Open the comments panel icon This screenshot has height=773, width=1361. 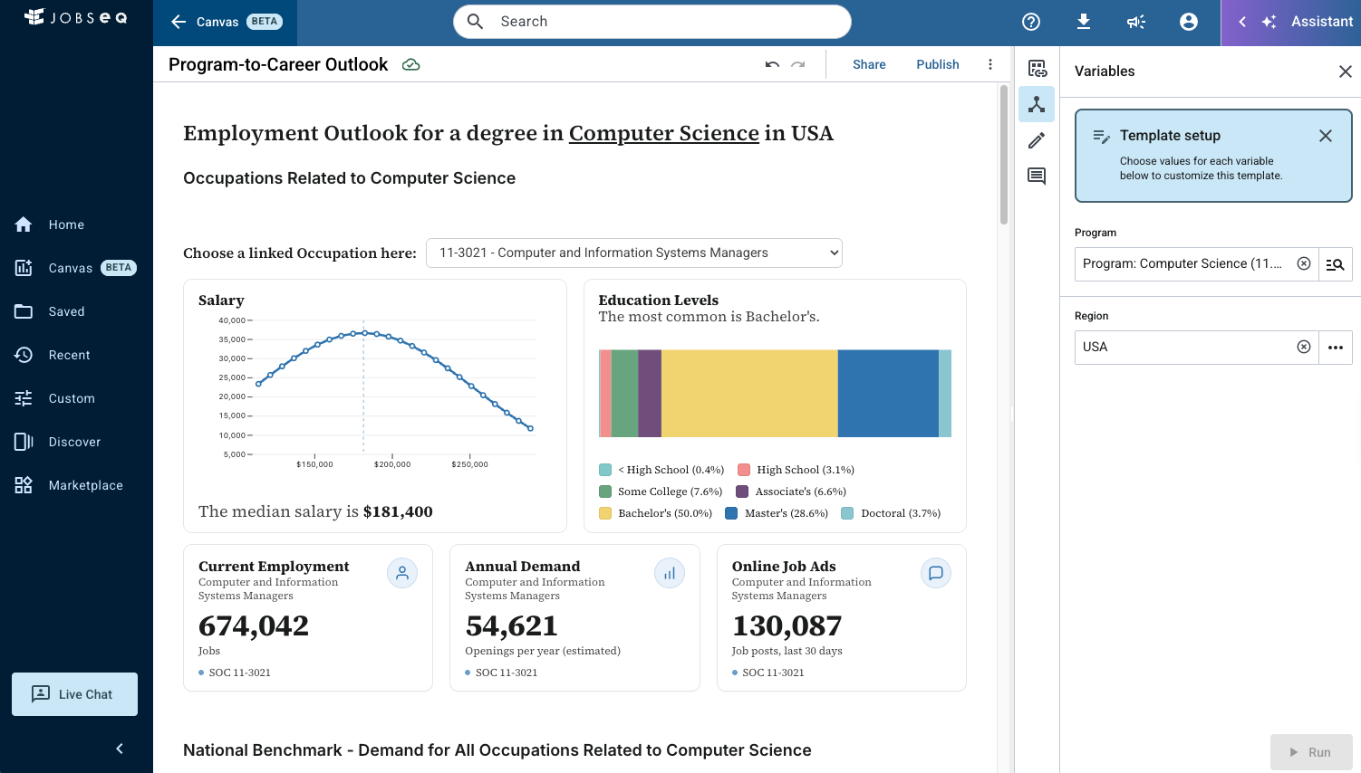point(1037,176)
